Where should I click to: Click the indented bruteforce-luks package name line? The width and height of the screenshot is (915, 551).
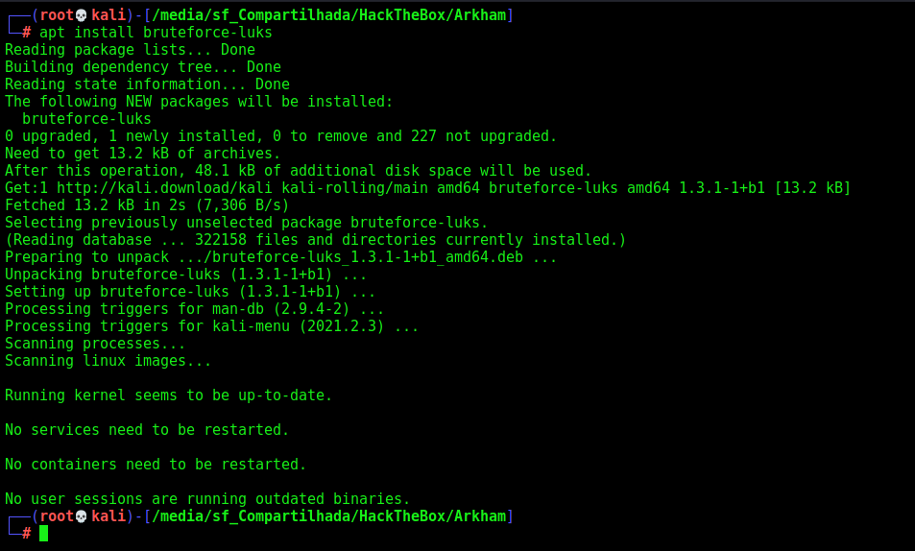[87, 119]
